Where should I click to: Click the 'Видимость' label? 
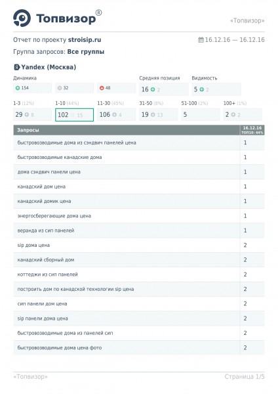(x=205, y=78)
